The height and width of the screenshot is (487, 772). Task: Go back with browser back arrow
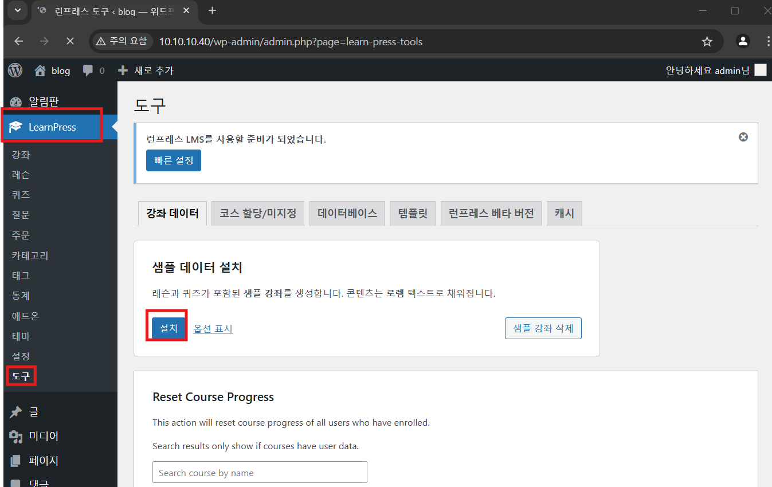coord(19,41)
